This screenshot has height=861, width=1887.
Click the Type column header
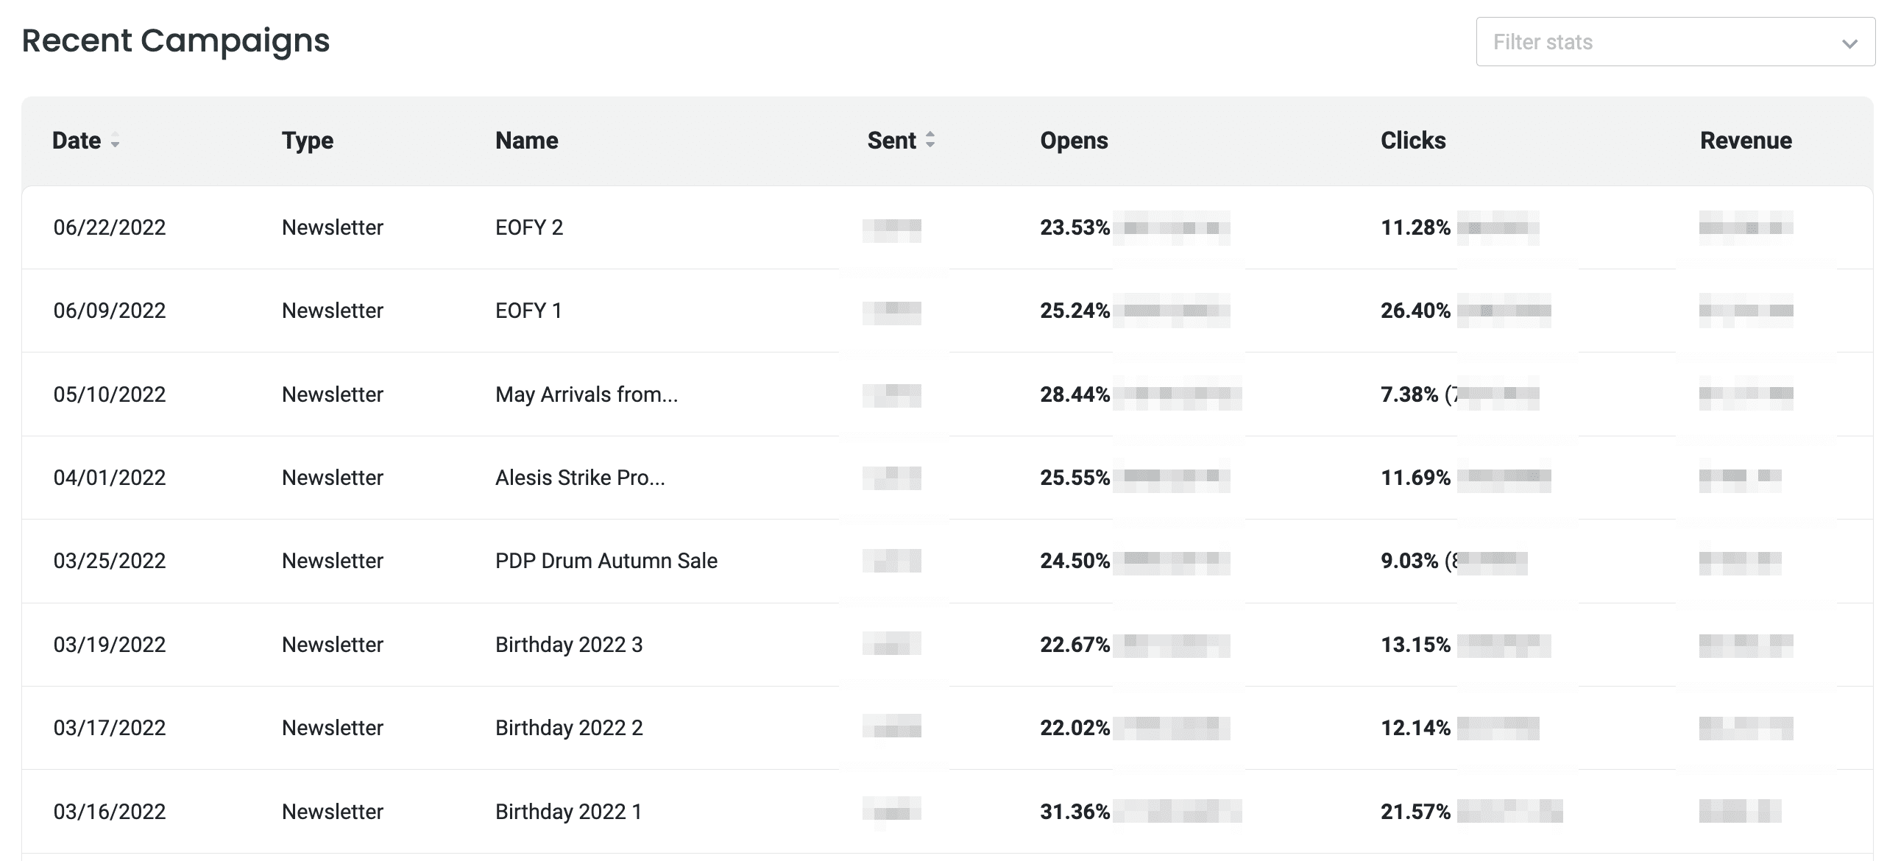pos(307,141)
